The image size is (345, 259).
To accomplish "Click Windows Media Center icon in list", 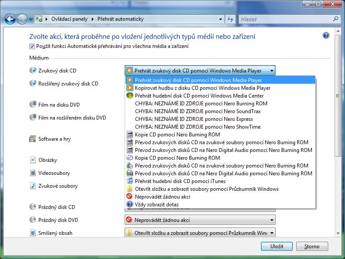I will tap(130, 95).
